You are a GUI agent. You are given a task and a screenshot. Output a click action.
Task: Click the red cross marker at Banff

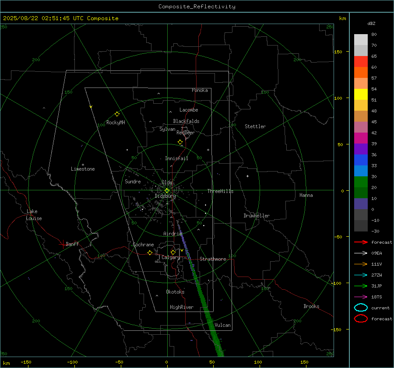63,244
